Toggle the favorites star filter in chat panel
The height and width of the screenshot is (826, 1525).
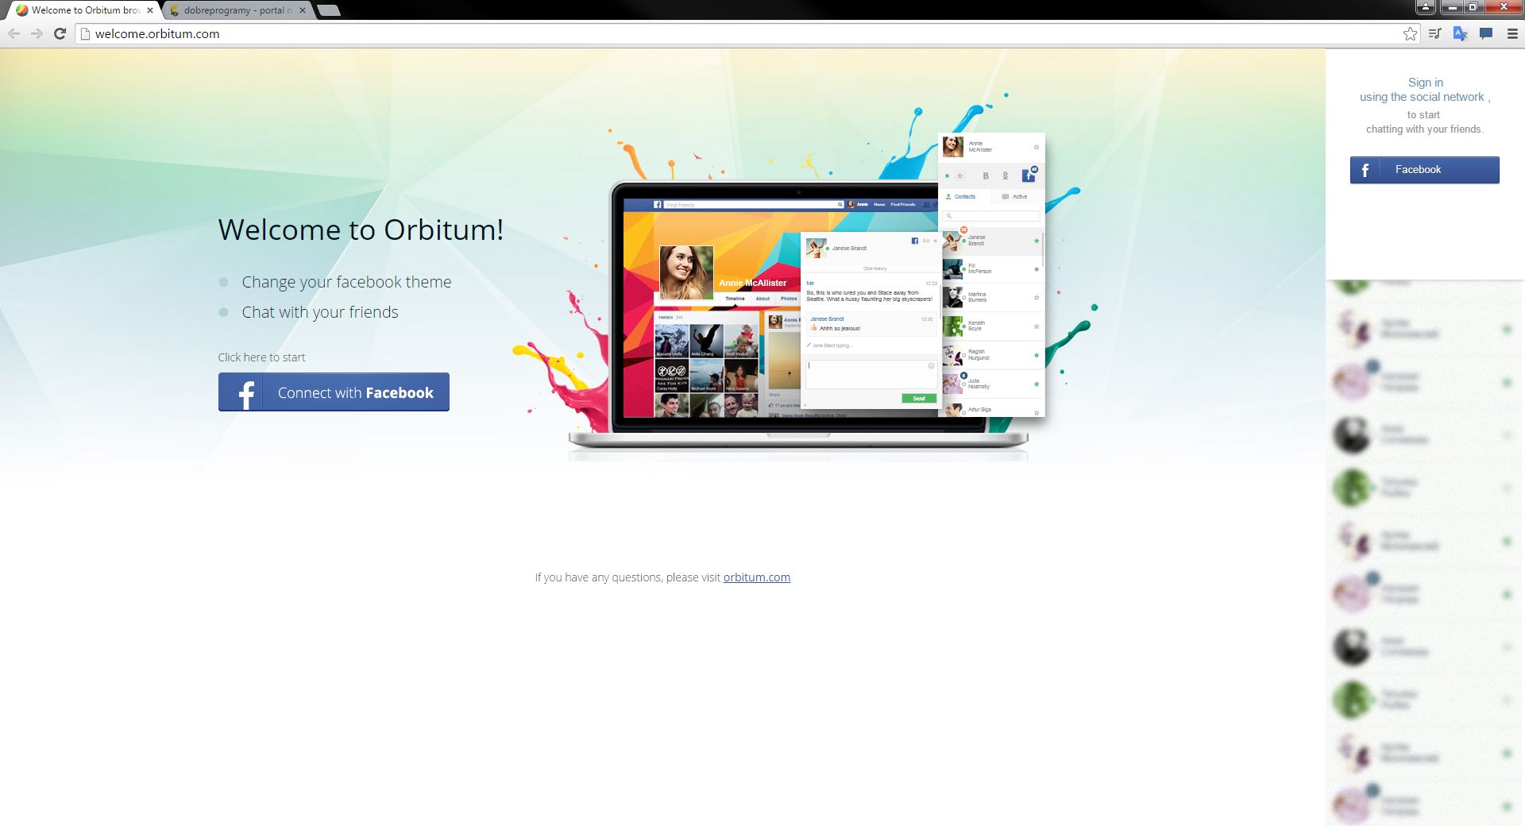[x=960, y=176]
